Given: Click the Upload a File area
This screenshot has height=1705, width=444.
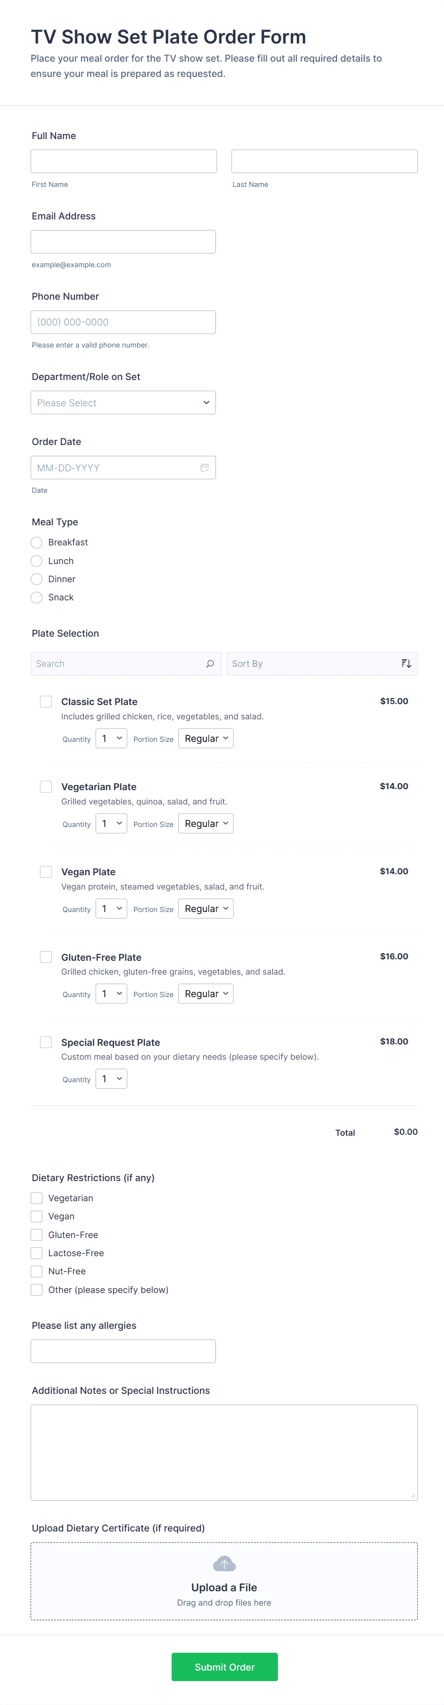Looking at the screenshot, I should (x=224, y=1582).
